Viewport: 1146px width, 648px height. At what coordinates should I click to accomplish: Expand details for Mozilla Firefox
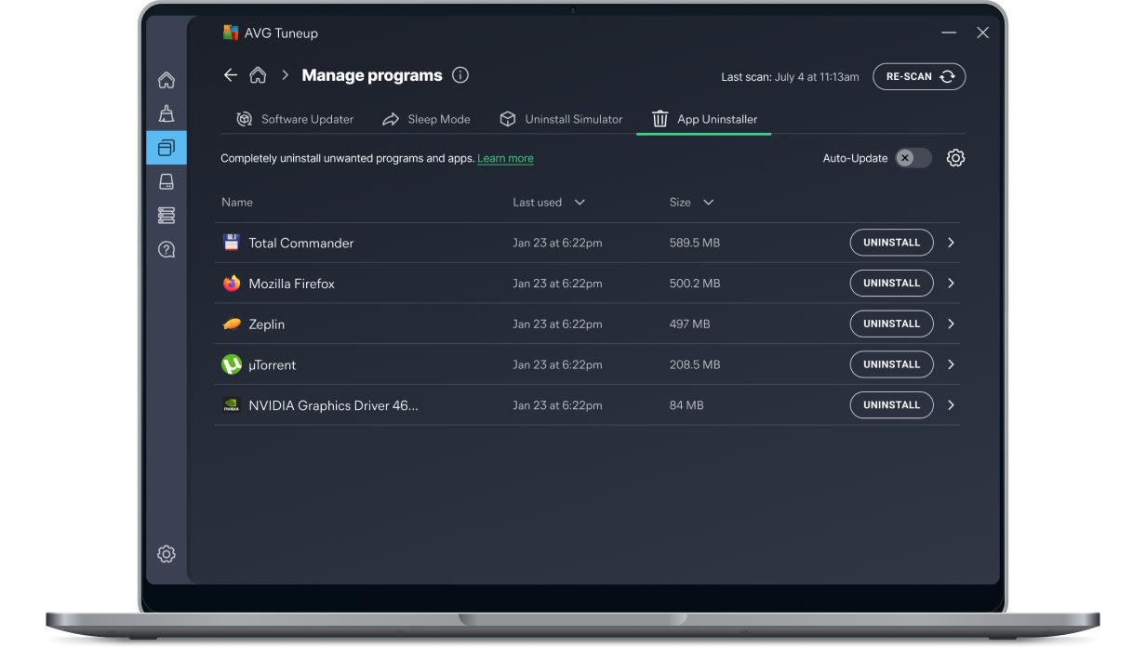click(951, 283)
